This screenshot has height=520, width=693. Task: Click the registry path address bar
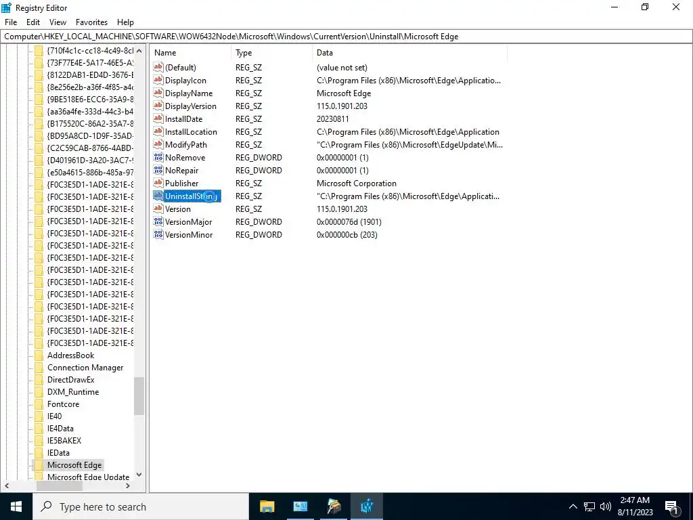pyautogui.click(x=346, y=37)
